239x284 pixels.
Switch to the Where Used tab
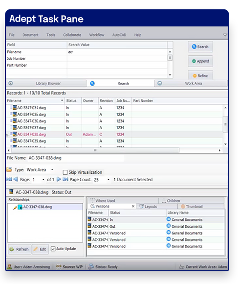[x=123, y=200]
